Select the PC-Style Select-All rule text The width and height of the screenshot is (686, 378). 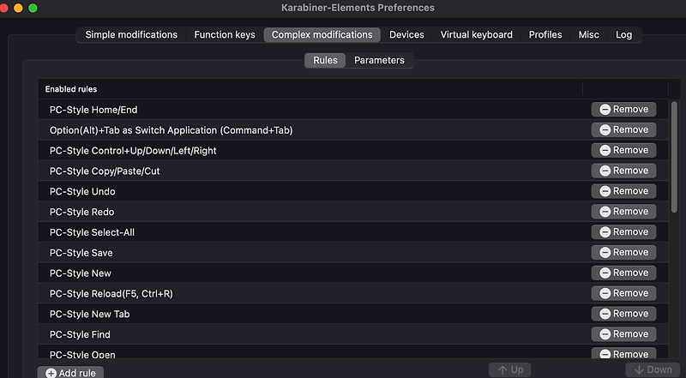(92, 232)
